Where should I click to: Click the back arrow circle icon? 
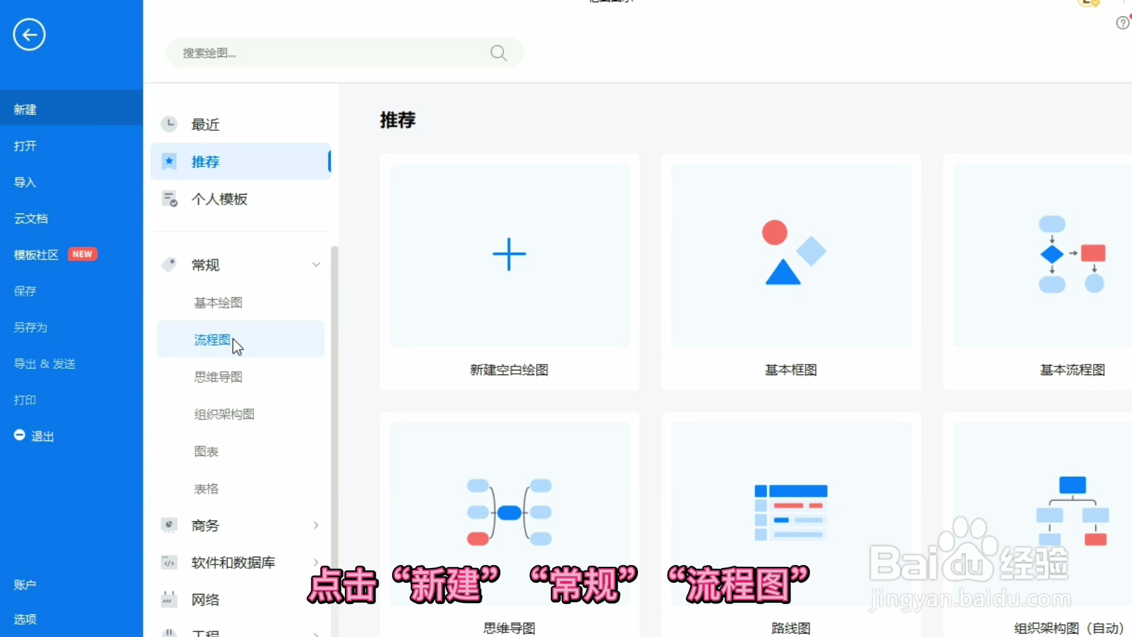click(x=29, y=35)
